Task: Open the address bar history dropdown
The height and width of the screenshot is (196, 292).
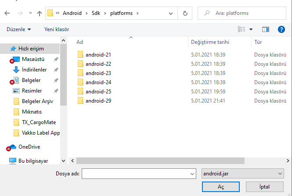Action: [173, 13]
